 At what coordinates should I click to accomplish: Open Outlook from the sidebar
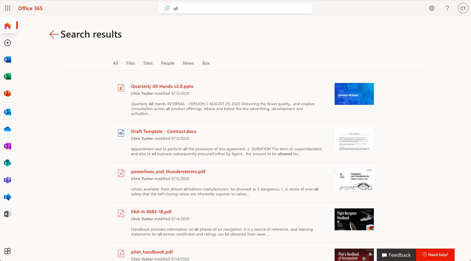tap(8, 112)
